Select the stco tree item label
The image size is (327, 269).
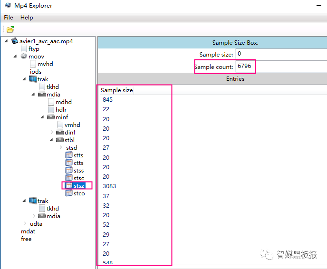pyautogui.click(x=79, y=193)
